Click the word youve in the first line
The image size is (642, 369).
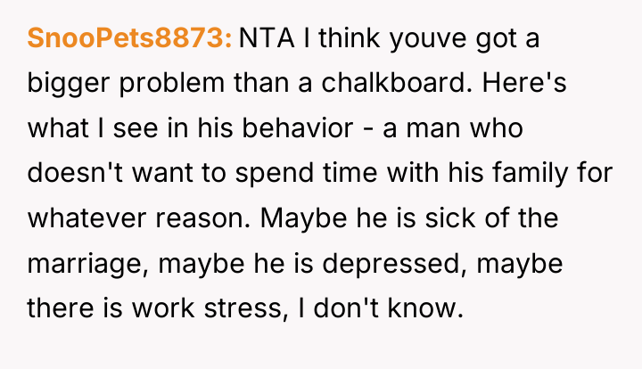428,40
